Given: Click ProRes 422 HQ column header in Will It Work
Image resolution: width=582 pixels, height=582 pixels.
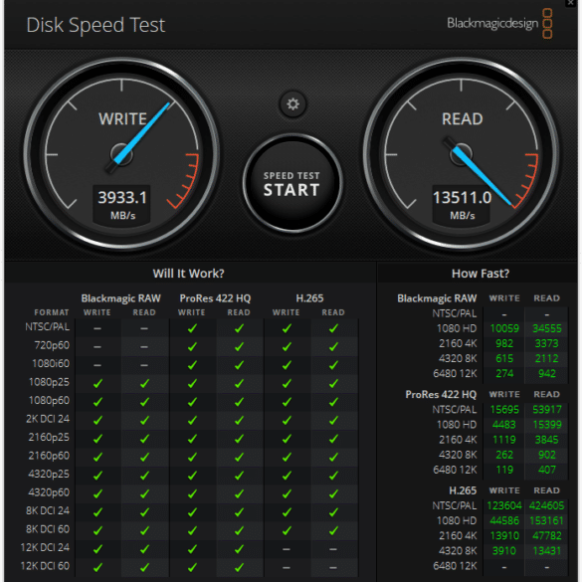Looking at the screenshot, I should pos(215,298).
